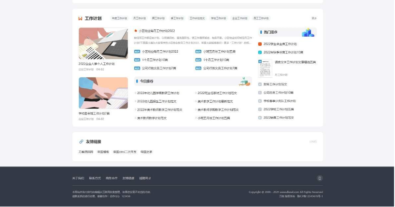The image size is (395, 207).
Task: Click the chain link icon beside 友情链接
Action: 81,141
